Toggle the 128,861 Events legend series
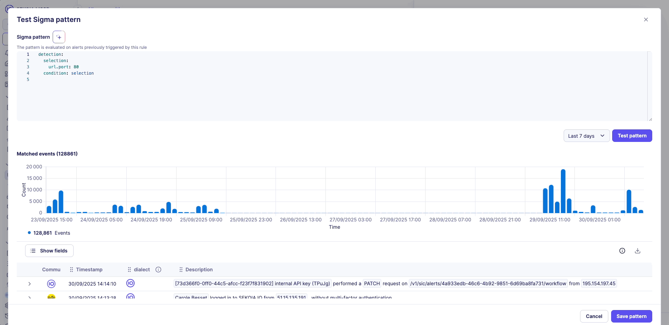 point(49,233)
